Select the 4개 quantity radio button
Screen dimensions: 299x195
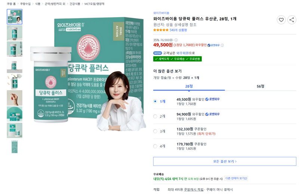click(155, 146)
